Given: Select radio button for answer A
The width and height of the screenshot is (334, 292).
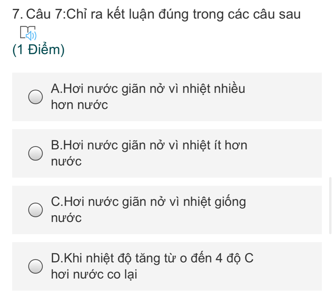Looking at the screenshot, I should [36, 97].
